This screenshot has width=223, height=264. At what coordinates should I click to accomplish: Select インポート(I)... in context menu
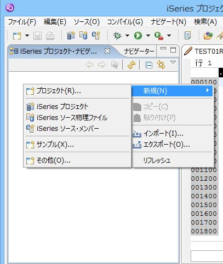[x=172, y=134]
